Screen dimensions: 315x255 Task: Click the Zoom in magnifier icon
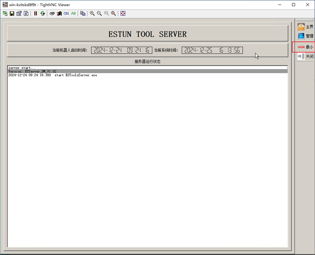[x=92, y=14]
